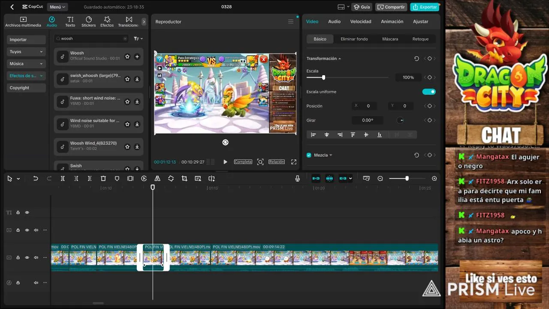This screenshot has width=549, height=309.
Task: Open the Menú dropdown
Action: tap(57, 7)
